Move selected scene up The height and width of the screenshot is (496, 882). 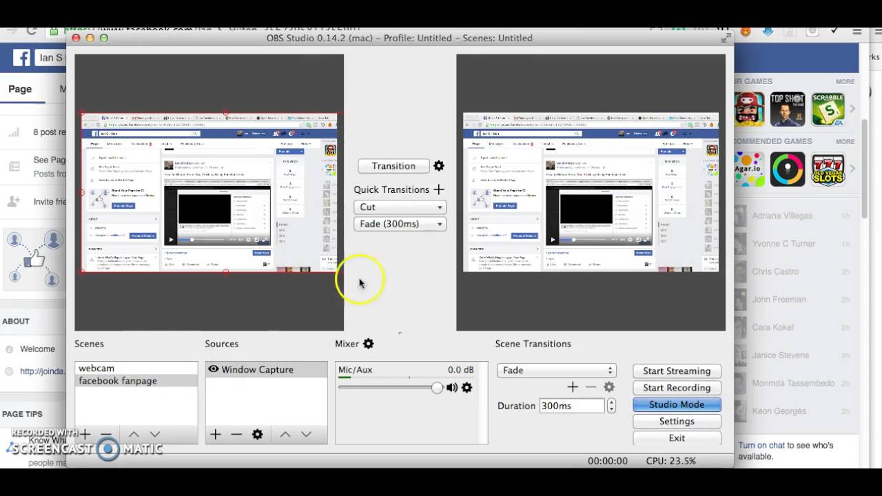coord(134,435)
